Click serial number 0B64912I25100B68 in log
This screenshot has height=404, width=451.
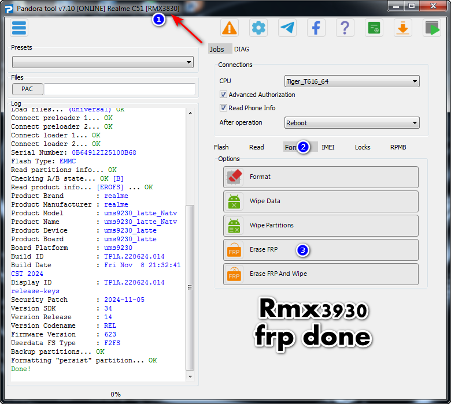tap(104, 152)
